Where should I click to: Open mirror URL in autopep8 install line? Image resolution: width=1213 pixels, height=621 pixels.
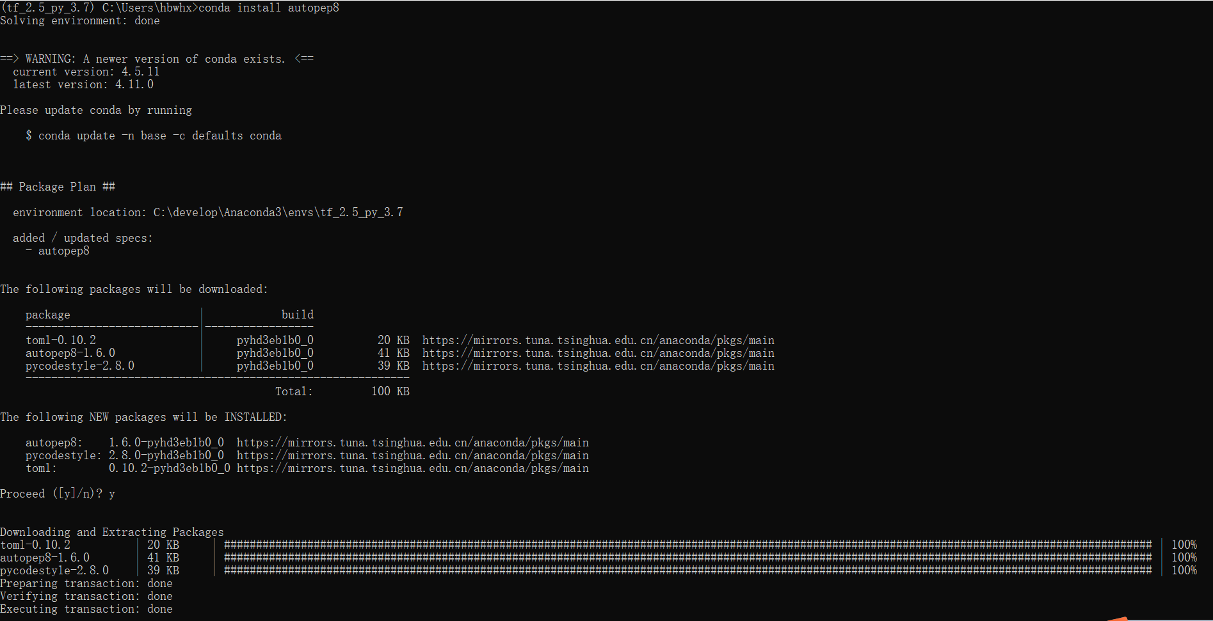pos(413,443)
